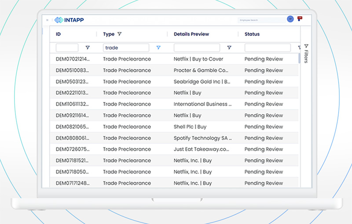
Task: Open the Netflix | Buy to Cover row
Action: pyautogui.click(x=198, y=59)
